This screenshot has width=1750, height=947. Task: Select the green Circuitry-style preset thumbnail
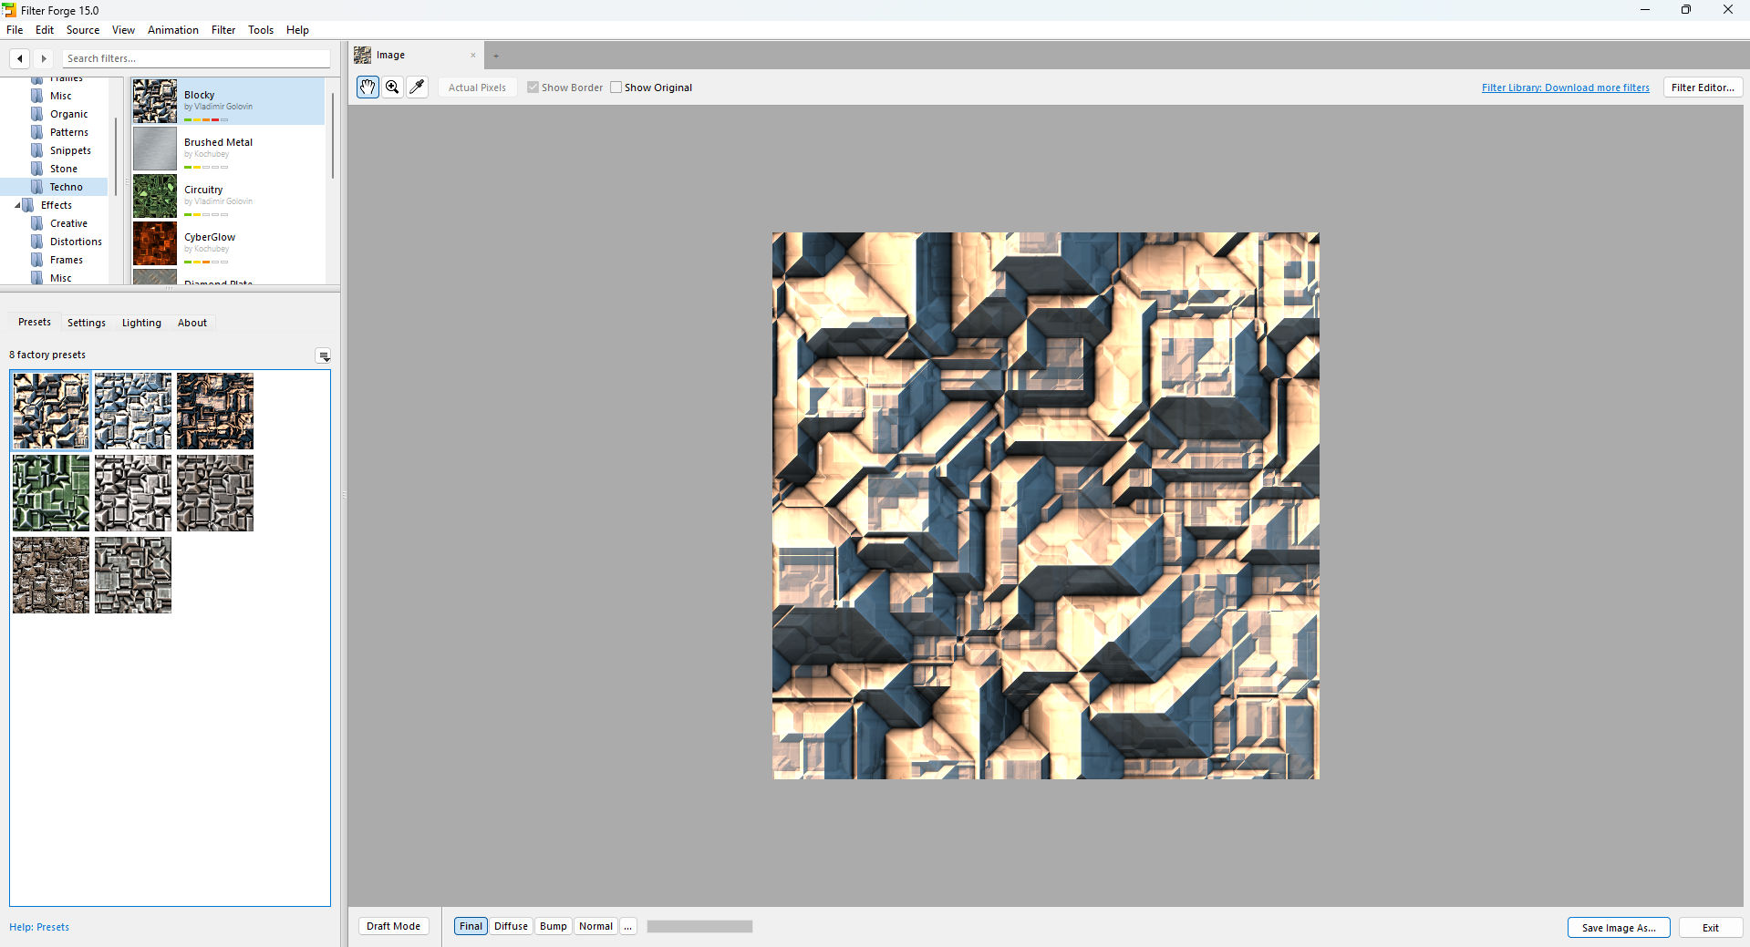click(x=50, y=493)
